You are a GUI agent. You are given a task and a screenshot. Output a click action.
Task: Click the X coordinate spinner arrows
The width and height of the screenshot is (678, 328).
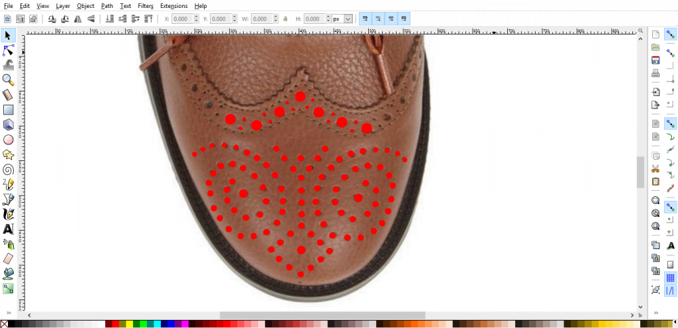point(196,19)
